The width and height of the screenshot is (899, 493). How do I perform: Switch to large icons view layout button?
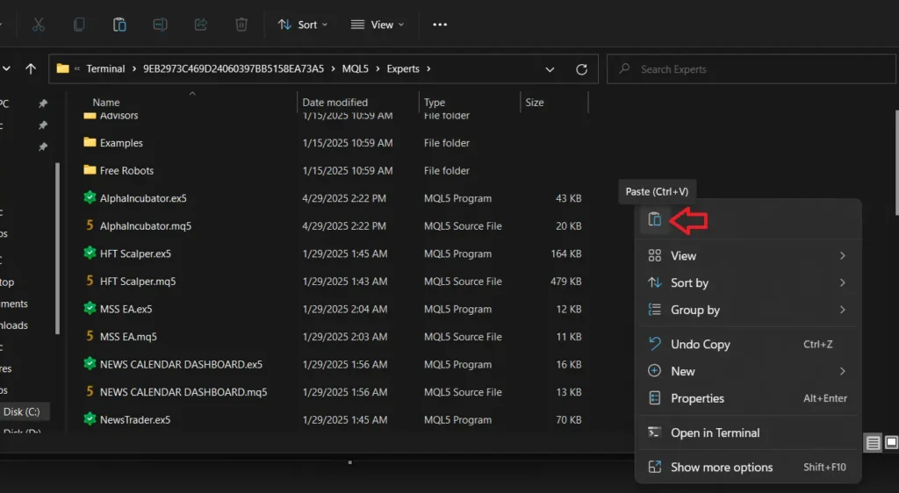coord(891,443)
